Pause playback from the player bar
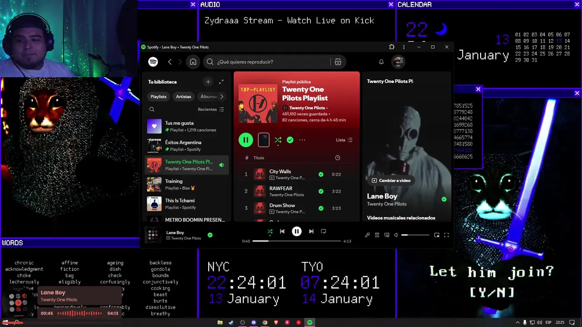The image size is (582, 327). (x=296, y=231)
